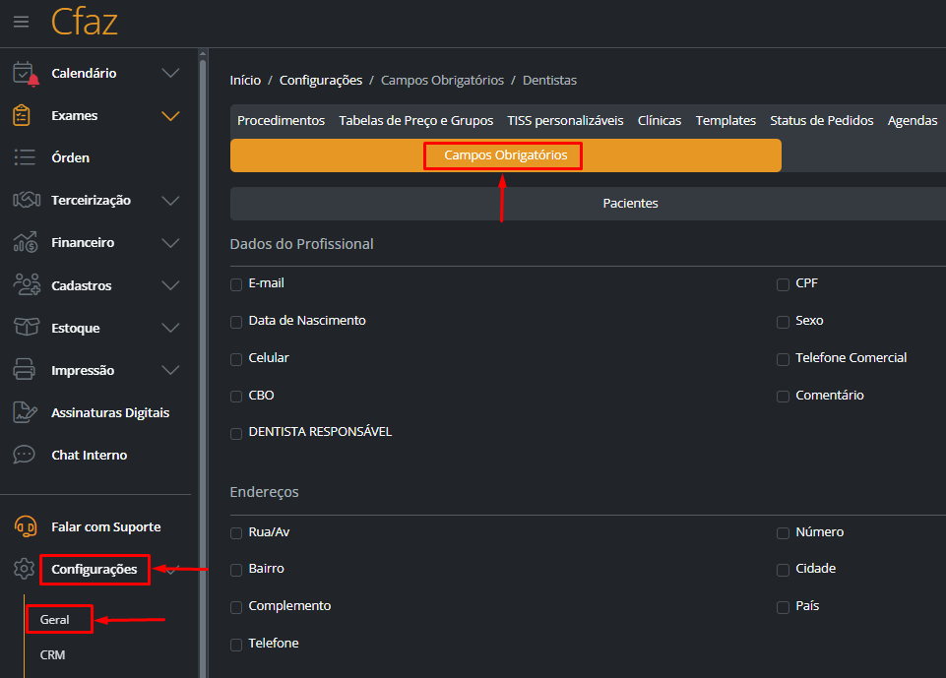This screenshot has height=678, width=946.
Task: Check the CPF required field
Action: click(x=784, y=284)
